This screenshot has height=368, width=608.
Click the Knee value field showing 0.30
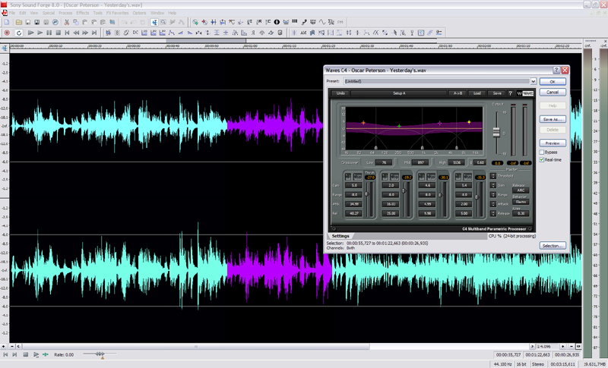pyautogui.click(x=521, y=213)
